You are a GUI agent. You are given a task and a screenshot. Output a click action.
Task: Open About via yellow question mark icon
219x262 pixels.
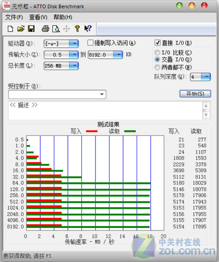pyautogui.click(x=77, y=28)
